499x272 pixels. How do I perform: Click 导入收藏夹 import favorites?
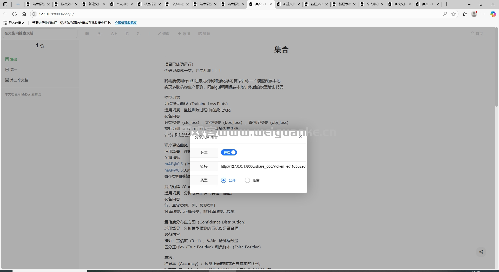[14, 23]
